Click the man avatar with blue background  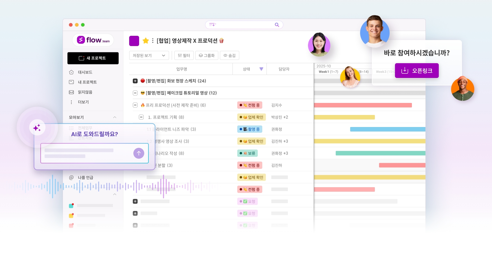coord(375,31)
